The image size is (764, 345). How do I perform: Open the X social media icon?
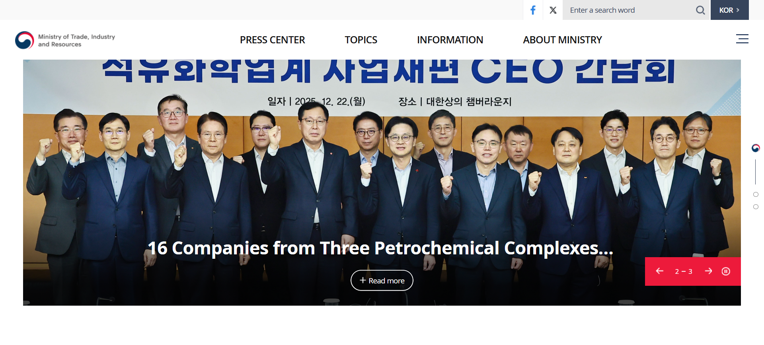553,10
